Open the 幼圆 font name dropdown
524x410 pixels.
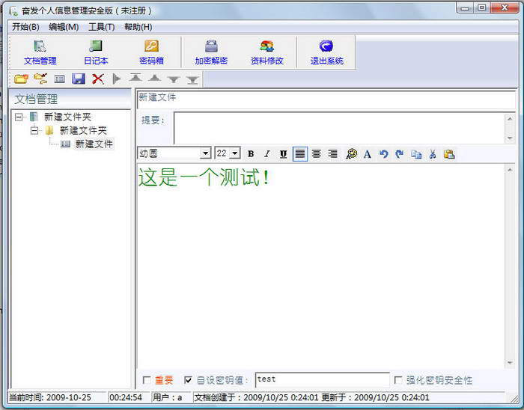click(205, 153)
